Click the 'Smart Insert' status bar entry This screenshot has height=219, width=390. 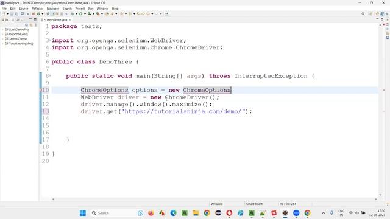(254, 204)
